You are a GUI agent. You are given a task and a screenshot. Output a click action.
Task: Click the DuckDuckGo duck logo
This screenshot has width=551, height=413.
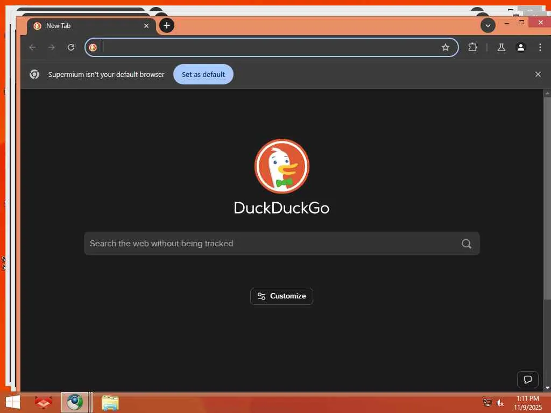tap(281, 166)
